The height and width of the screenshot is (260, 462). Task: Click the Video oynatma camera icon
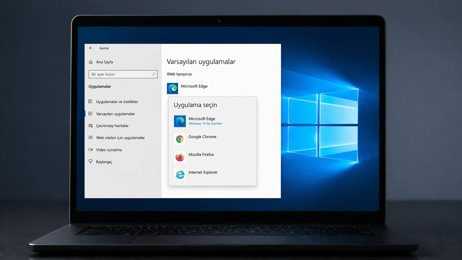click(x=91, y=149)
